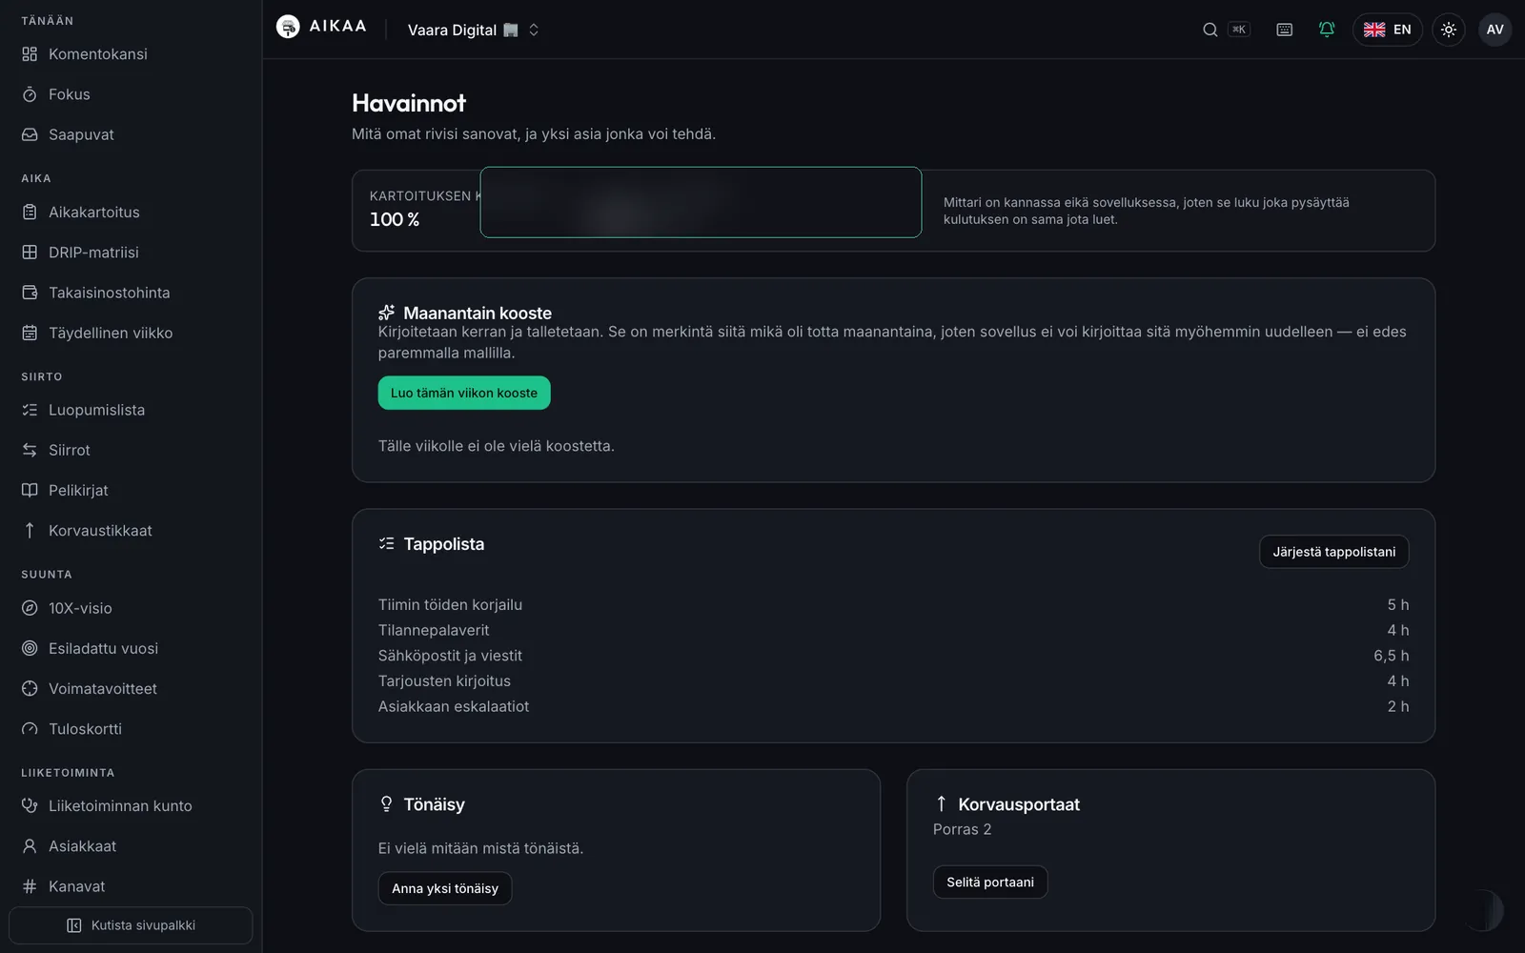Open the search icon in top bar
Screen dimensions: 1525x953
[1210, 30]
